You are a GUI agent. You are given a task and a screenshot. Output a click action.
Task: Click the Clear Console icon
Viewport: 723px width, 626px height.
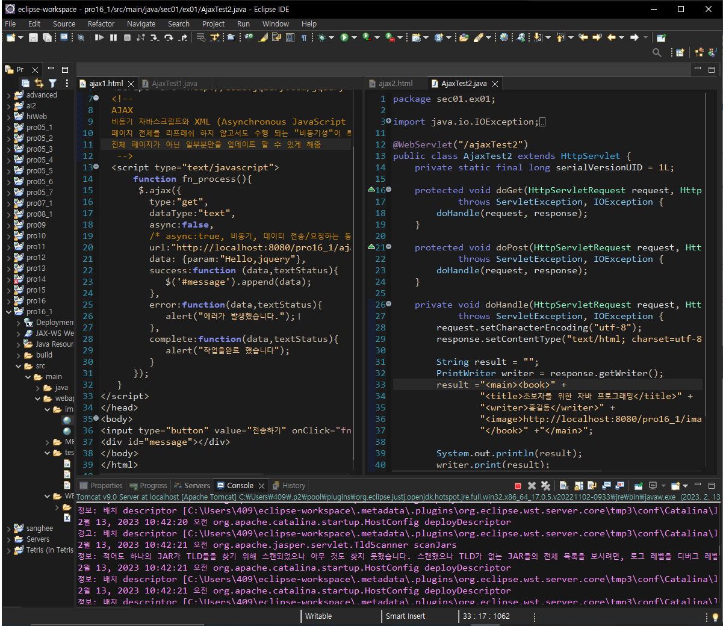click(x=564, y=486)
